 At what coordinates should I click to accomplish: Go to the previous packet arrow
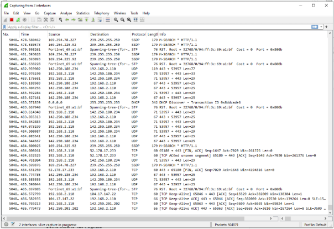pyautogui.click(x=67, y=19)
